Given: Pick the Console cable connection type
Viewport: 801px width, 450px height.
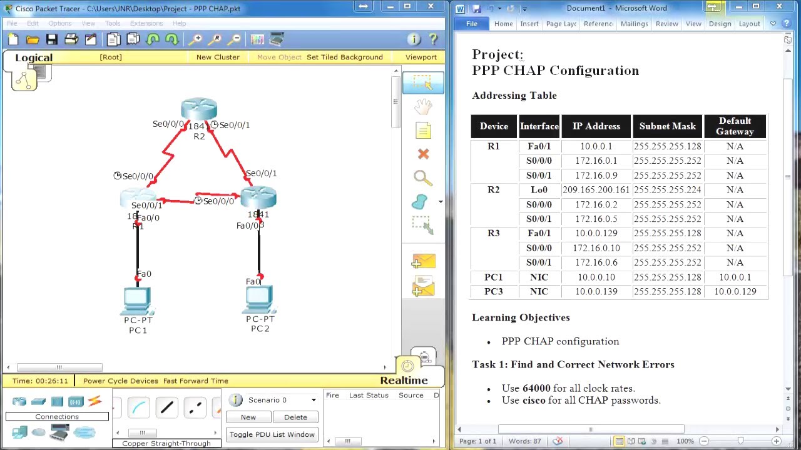Looking at the screenshot, I should 140,407.
